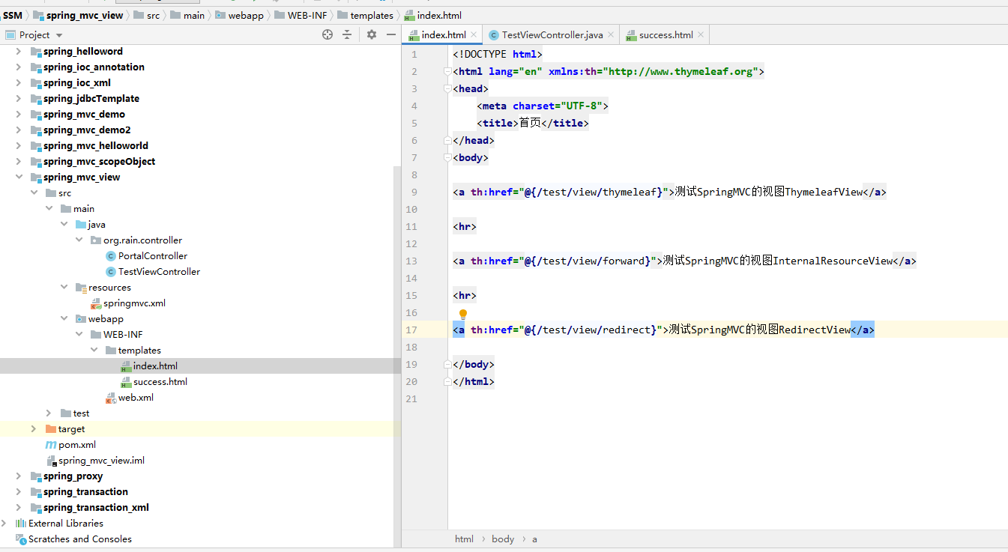Image resolution: width=1008 pixels, height=552 pixels.
Task: Expand External Libraries node
Action: coord(4,524)
